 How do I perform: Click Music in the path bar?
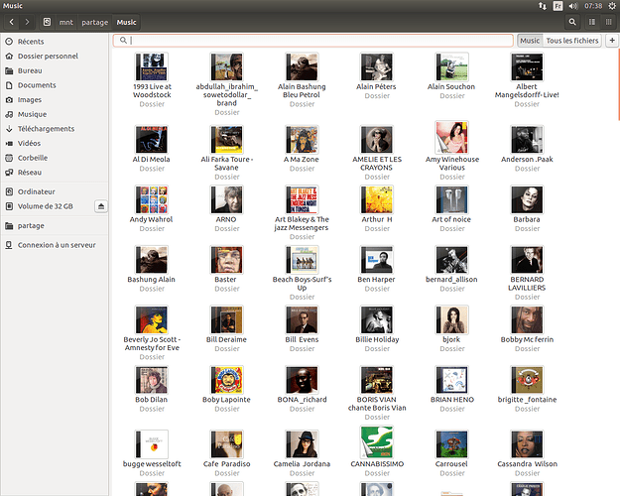126,22
